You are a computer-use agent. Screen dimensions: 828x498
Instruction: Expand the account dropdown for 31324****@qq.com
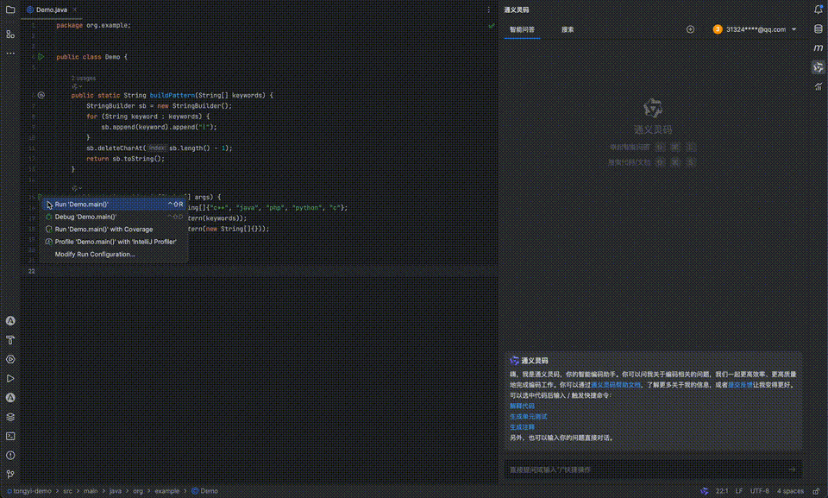(x=793, y=29)
